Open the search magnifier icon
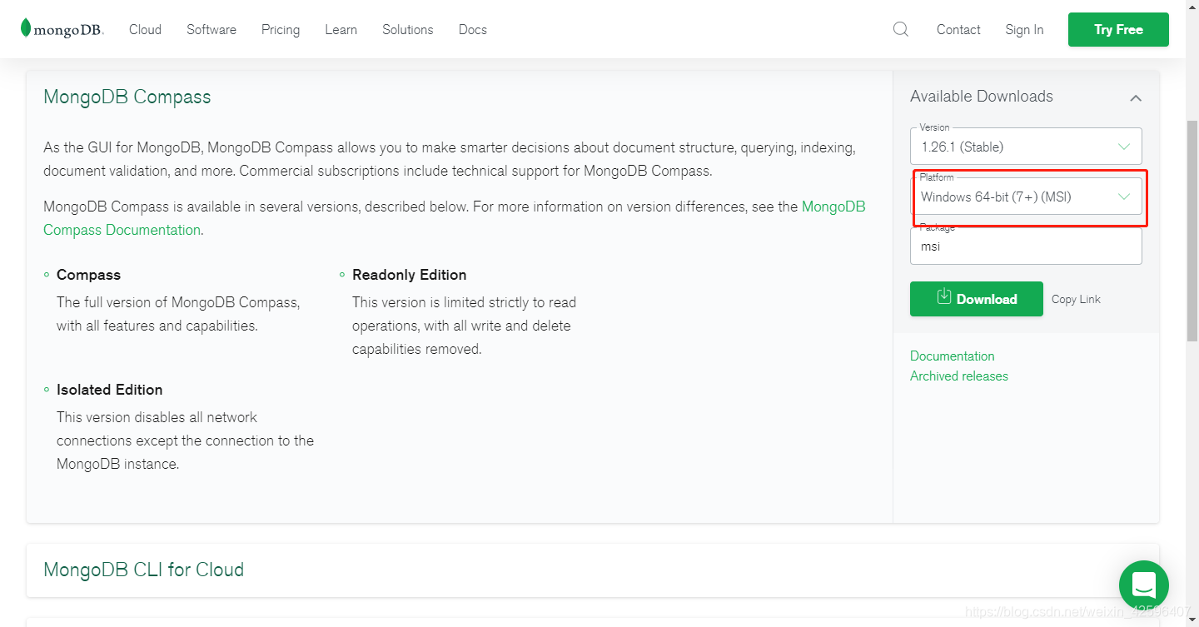 (900, 29)
